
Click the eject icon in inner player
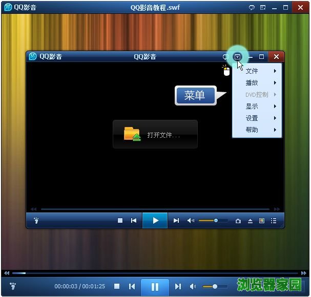250,221
